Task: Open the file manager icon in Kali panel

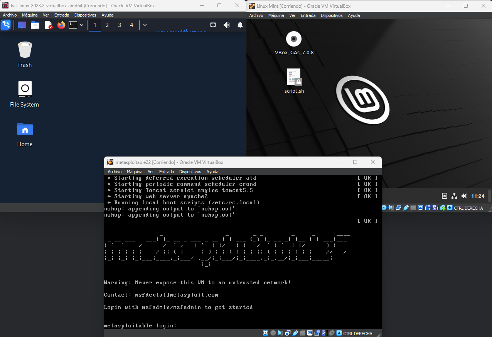Action: coord(35,25)
